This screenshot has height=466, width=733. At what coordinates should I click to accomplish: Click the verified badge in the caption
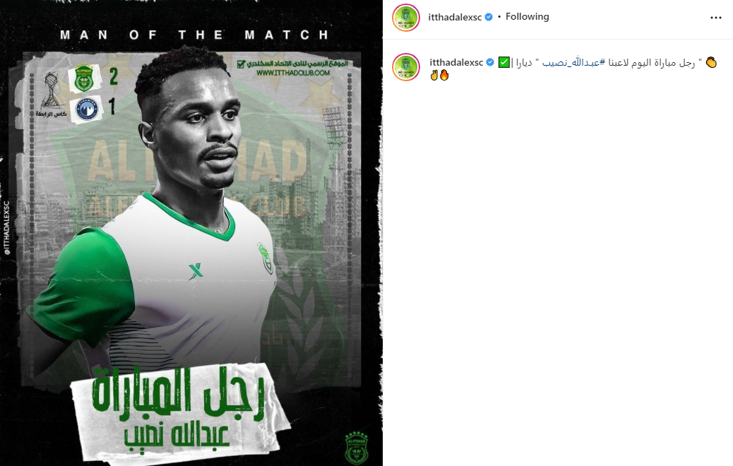(x=490, y=62)
